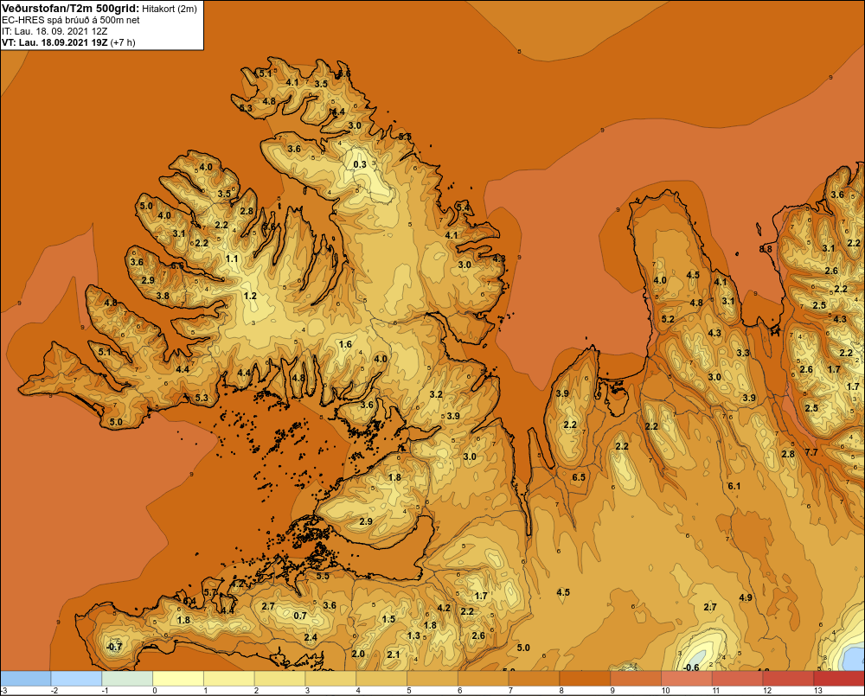Select the legend swatch between -1 and 0
Viewport: 865px width, 696px height.
pyautogui.click(x=127, y=678)
